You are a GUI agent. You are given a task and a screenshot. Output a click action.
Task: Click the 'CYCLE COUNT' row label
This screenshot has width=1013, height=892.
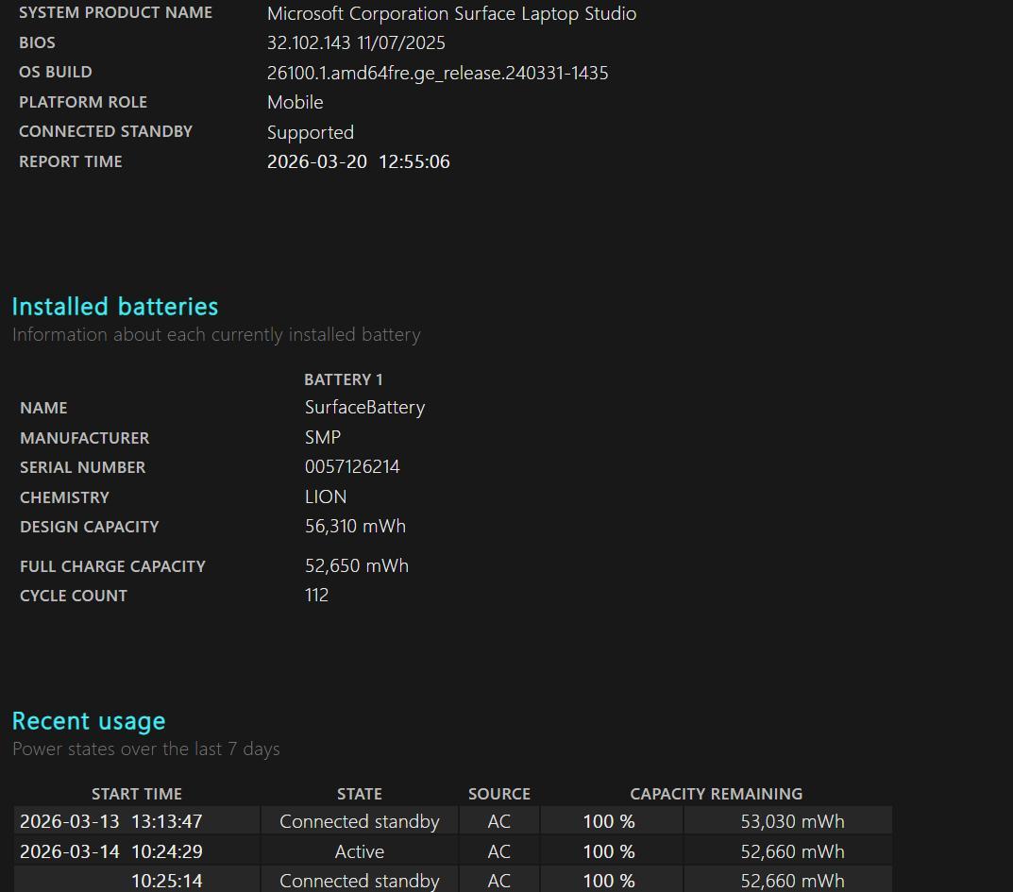pyautogui.click(x=74, y=596)
